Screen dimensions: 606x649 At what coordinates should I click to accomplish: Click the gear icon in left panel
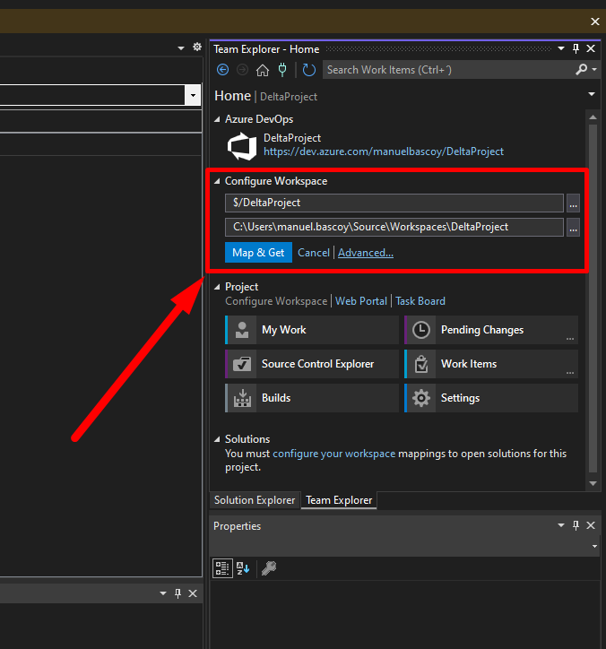click(197, 47)
